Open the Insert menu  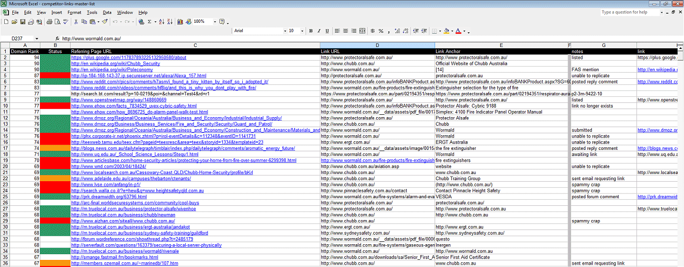pos(57,12)
